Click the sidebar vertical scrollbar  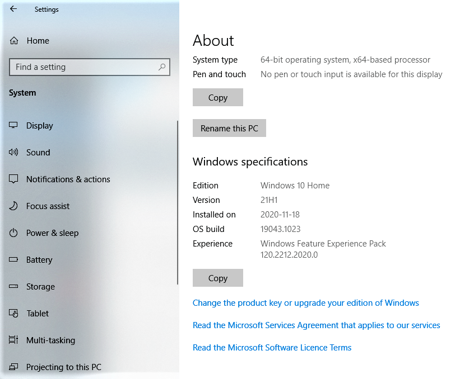point(178,202)
